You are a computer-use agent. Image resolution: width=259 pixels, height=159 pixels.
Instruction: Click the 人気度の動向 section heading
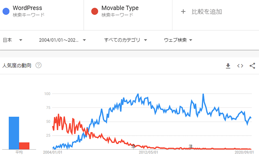point(17,65)
